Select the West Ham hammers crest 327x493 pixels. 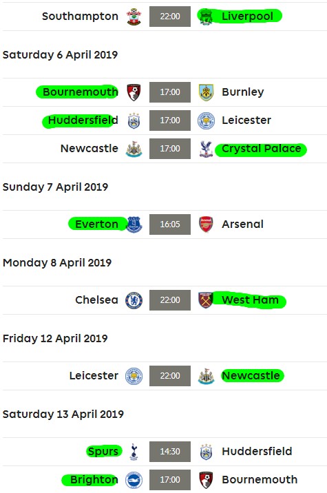click(206, 300)
